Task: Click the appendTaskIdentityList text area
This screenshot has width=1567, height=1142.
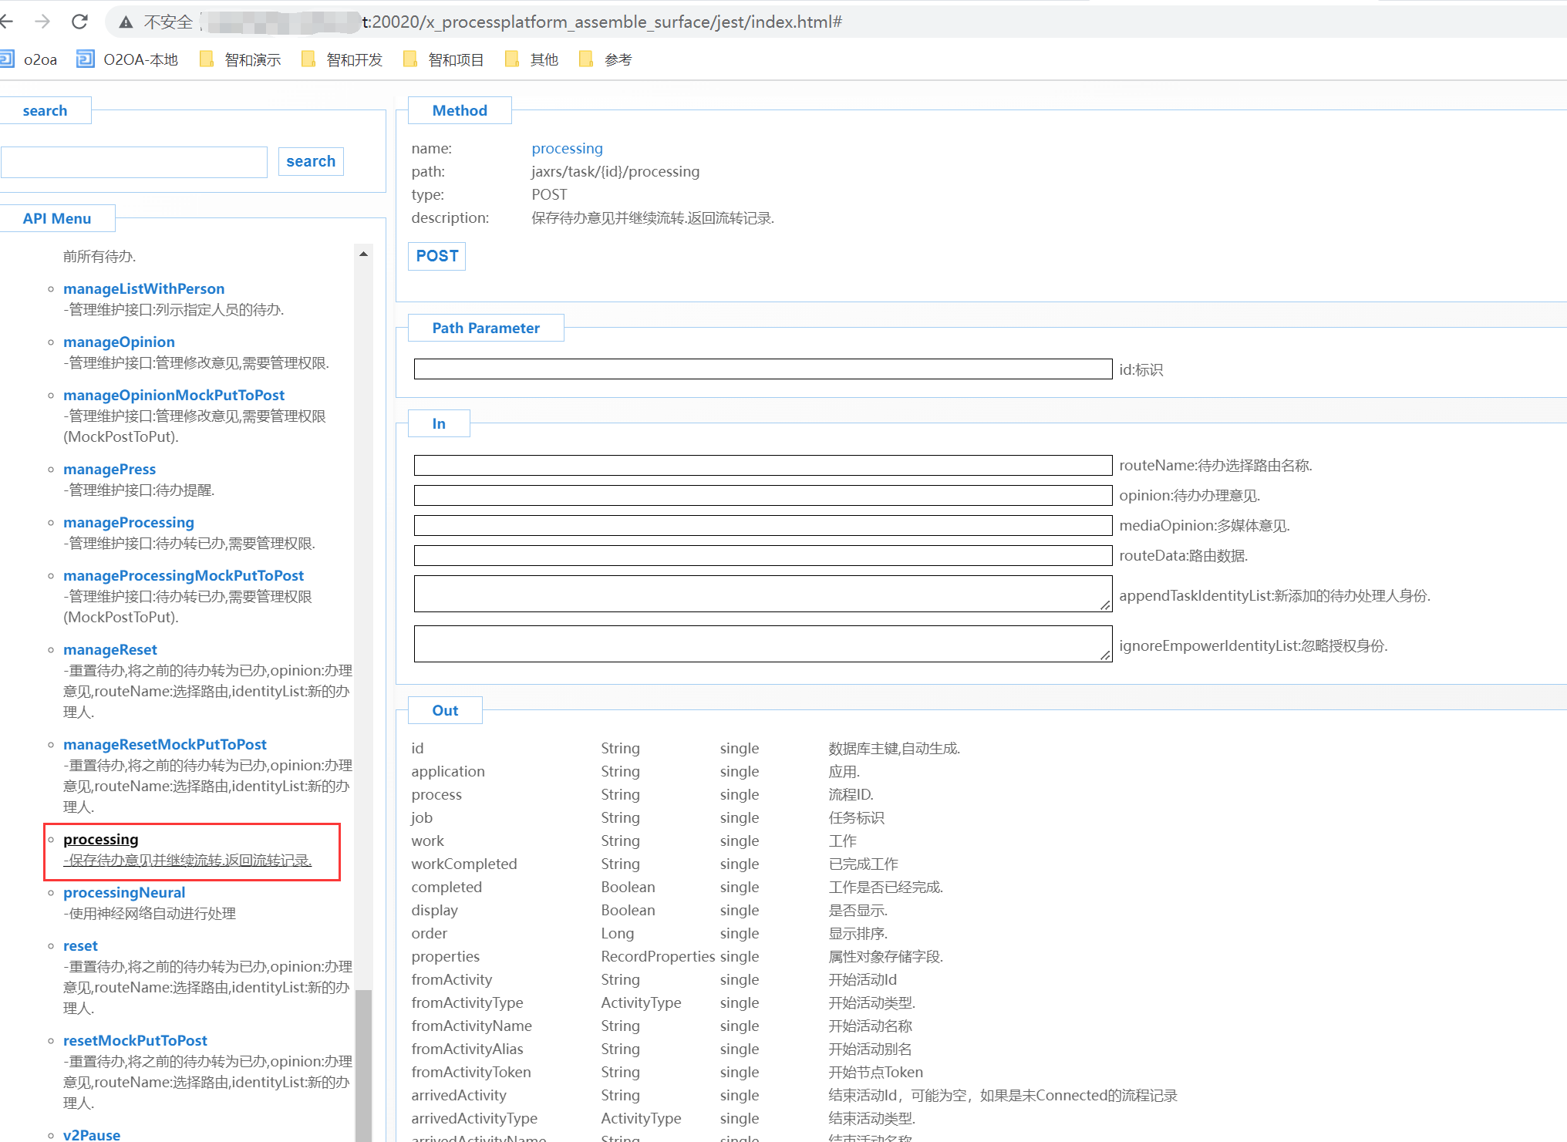Action: (x=762, y=594)
